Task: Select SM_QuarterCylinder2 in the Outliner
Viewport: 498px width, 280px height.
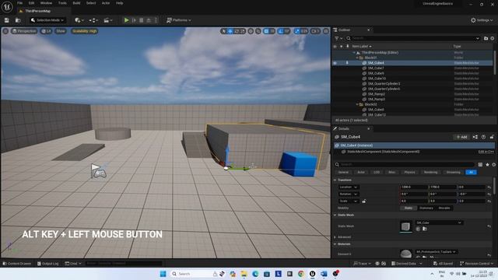Action: pos(384,84)
